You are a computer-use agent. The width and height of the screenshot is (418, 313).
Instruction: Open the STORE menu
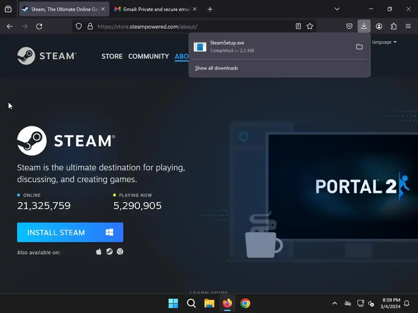click(112, 56)
